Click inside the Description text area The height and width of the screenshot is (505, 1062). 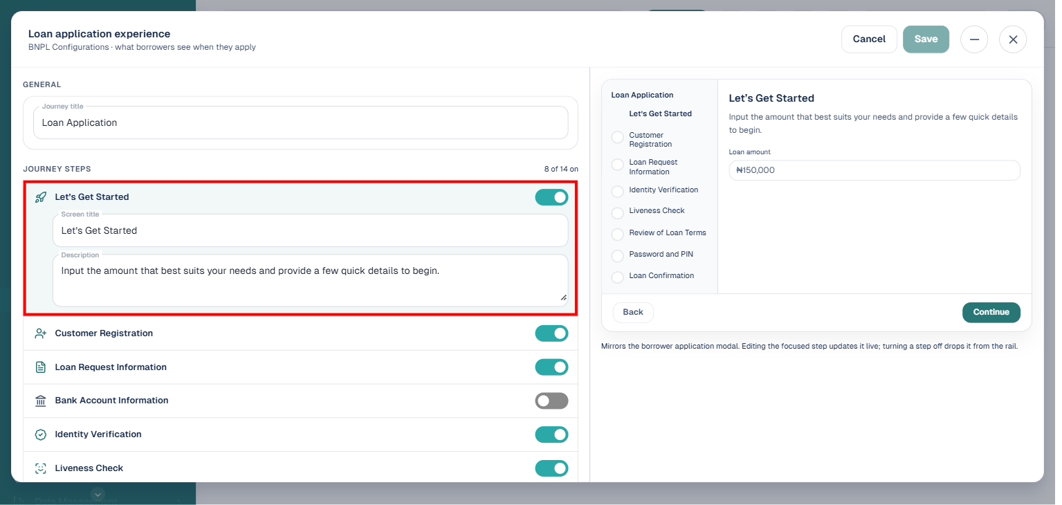pyautogui.click(x=310, y=281)
